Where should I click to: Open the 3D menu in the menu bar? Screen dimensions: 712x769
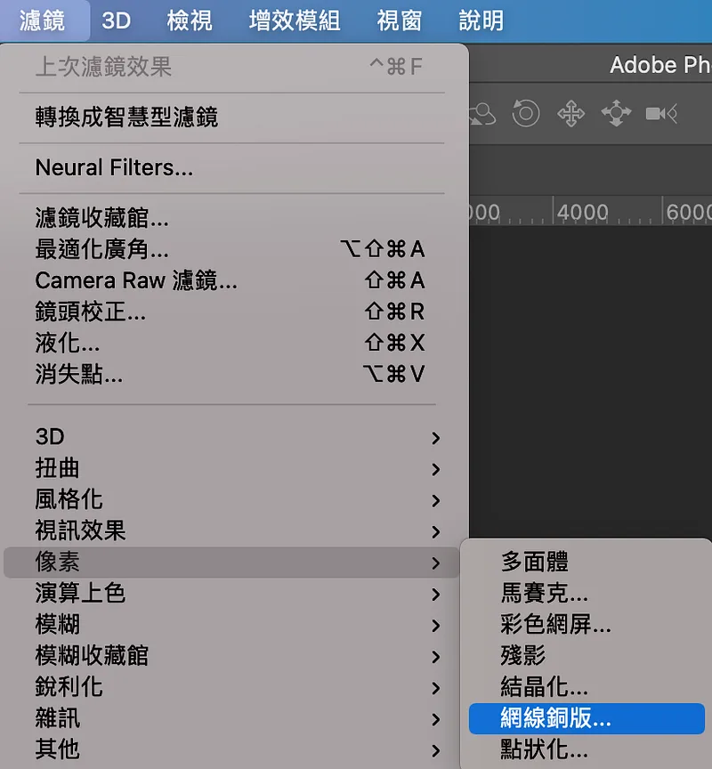coord(117,20)
